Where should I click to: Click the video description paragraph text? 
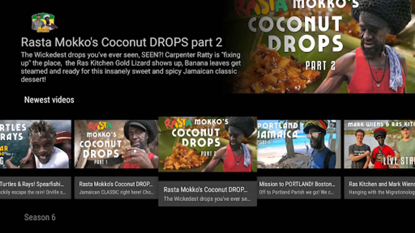click(131, 67)
